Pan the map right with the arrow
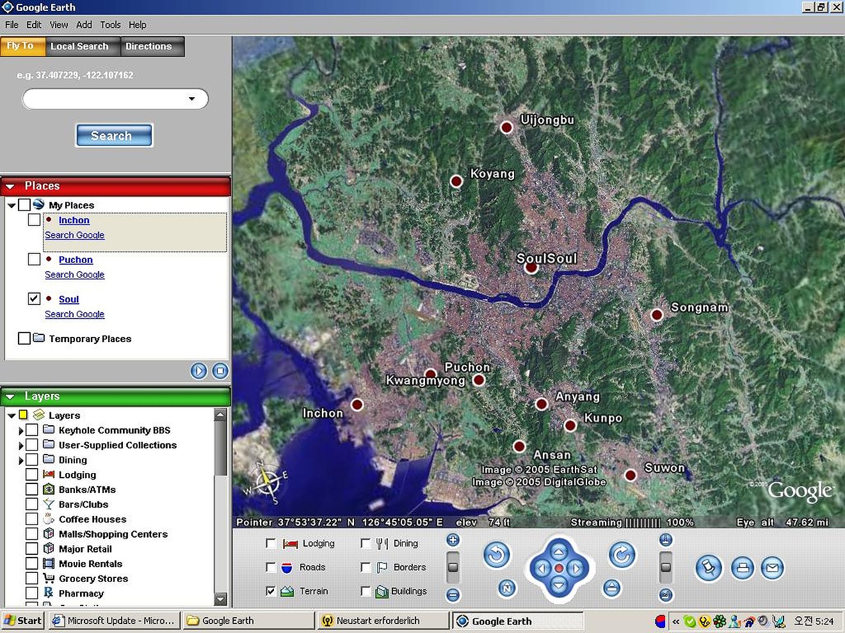845x633 pixels. coord(575,568)
